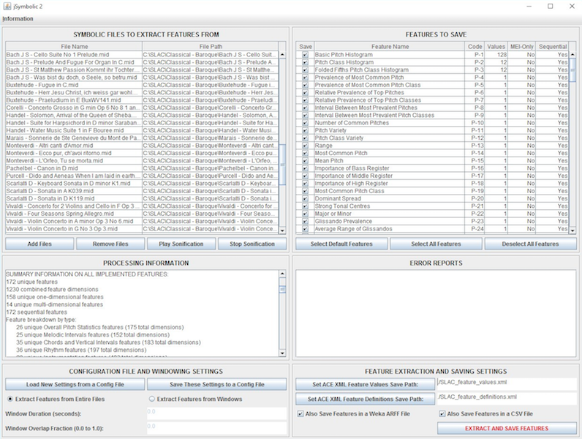Screen dimensions: 582x439
Task: Select file Buxtehude - Fugue in C.mid
Action: pos(74,85)
